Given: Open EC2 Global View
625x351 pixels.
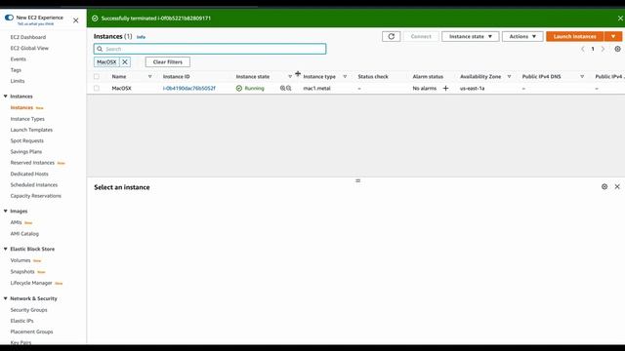Looking at the screenshot, I should coord(29,48).
